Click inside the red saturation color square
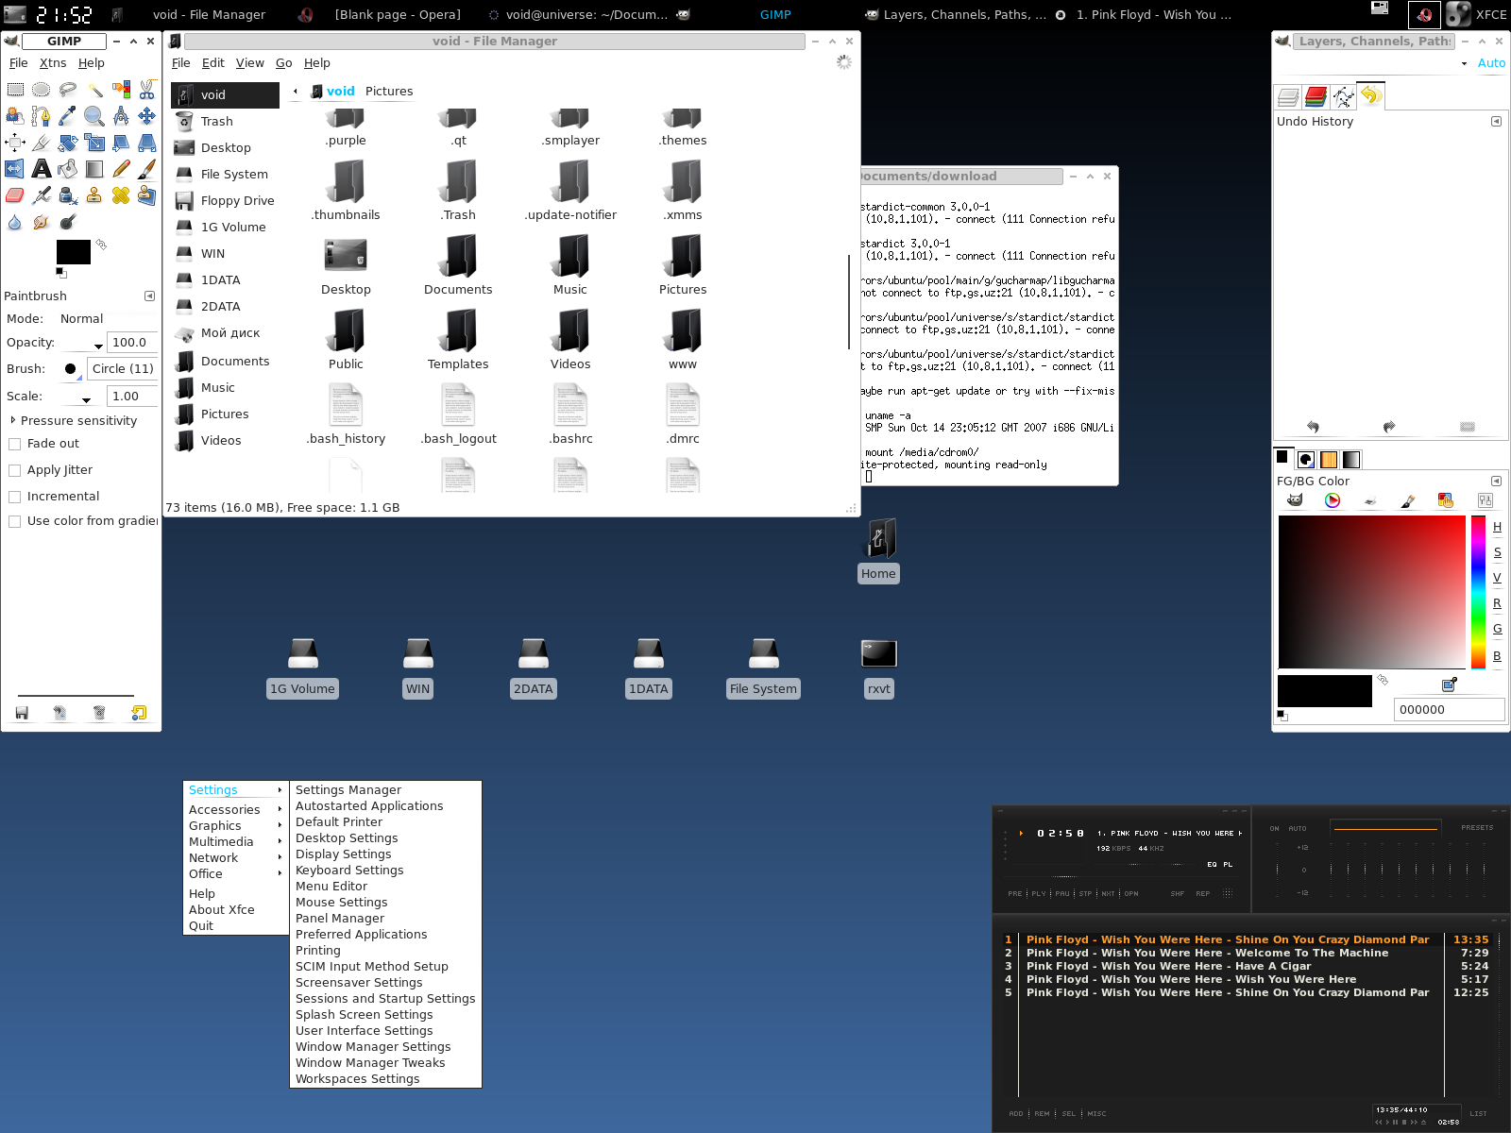 1371,593
